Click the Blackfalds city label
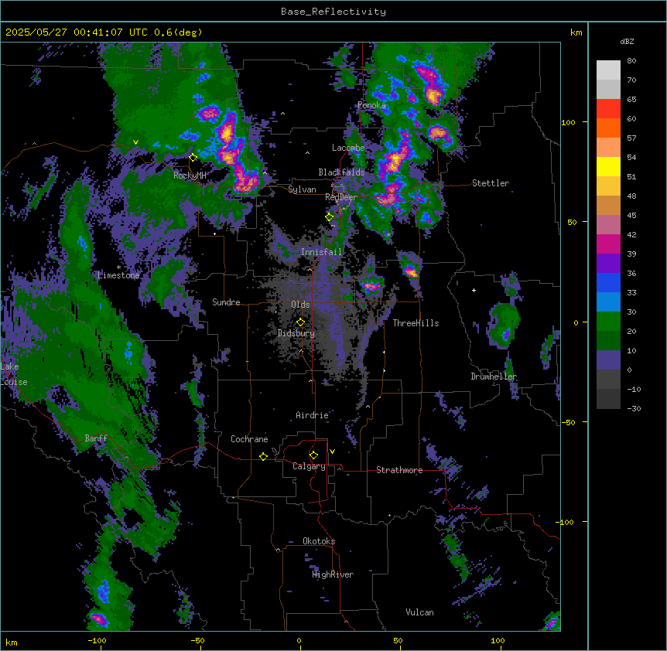The height and width of the screenshot is (651, 667). tap(341, 172)
